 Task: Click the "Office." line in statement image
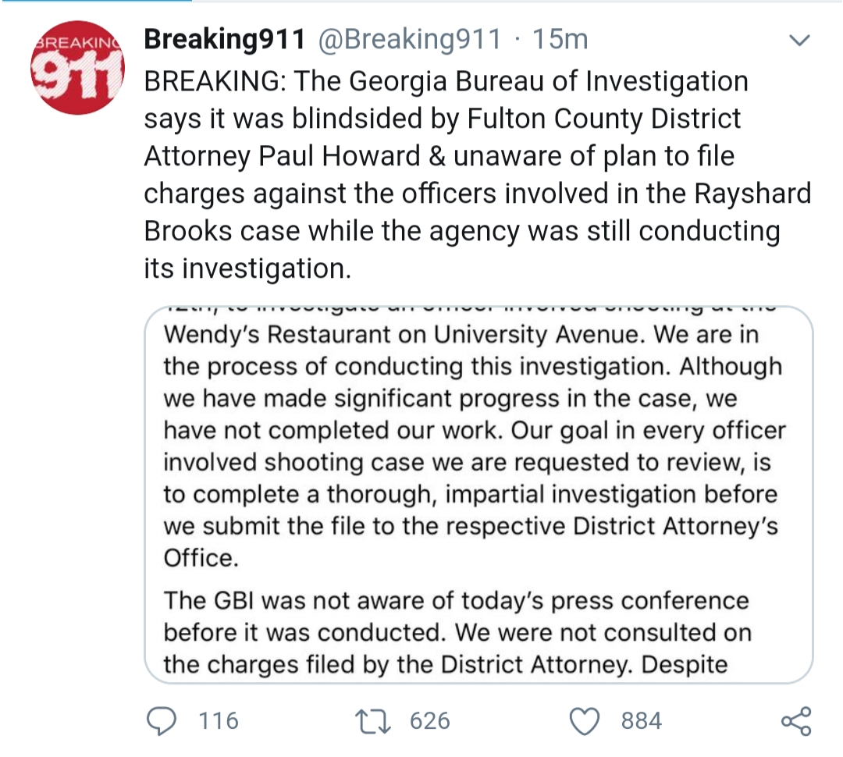click(x=201, y=558)
